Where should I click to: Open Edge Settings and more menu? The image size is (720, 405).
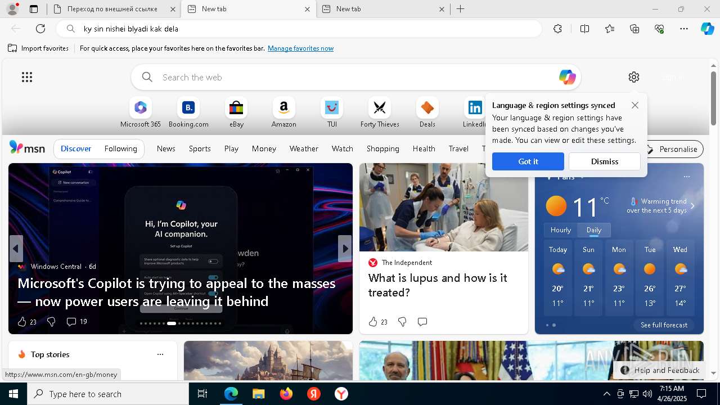tap(684, 29)
